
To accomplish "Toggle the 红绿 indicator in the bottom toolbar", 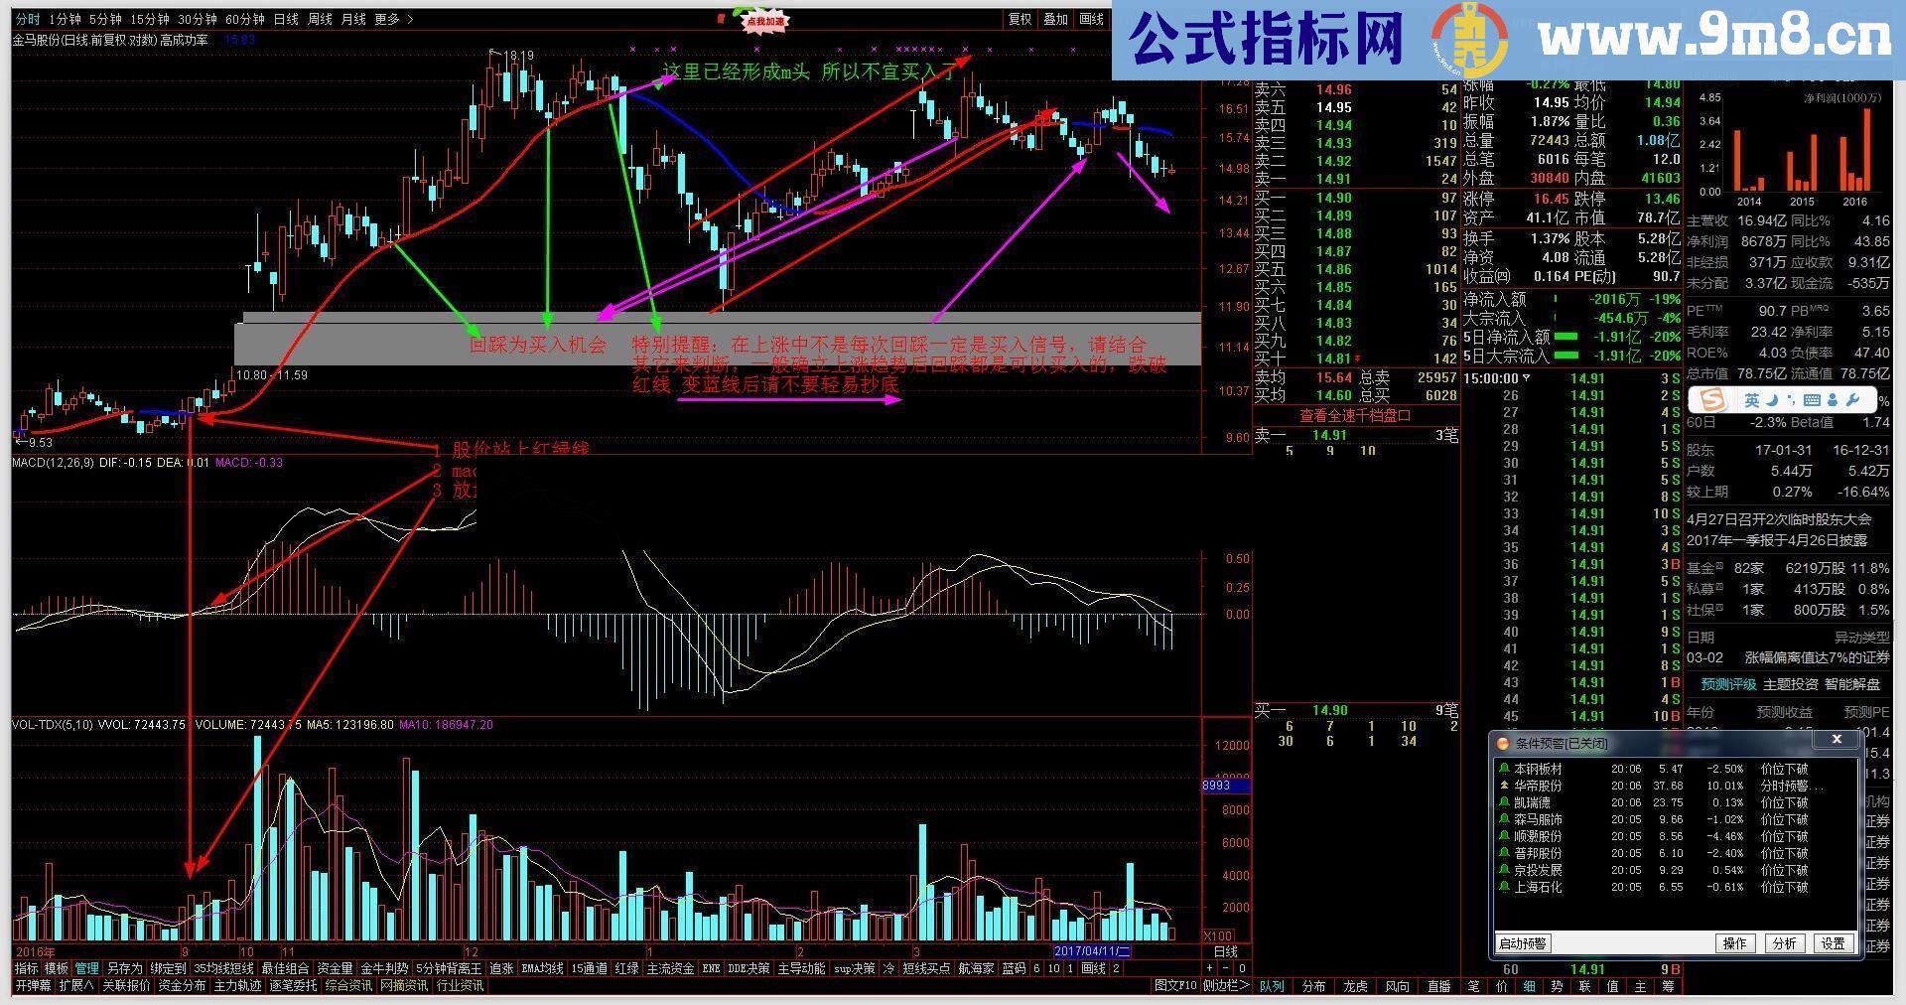I will [626, 966].
